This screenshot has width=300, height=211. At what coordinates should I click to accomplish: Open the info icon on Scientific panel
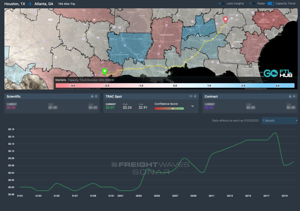[96, 96]
